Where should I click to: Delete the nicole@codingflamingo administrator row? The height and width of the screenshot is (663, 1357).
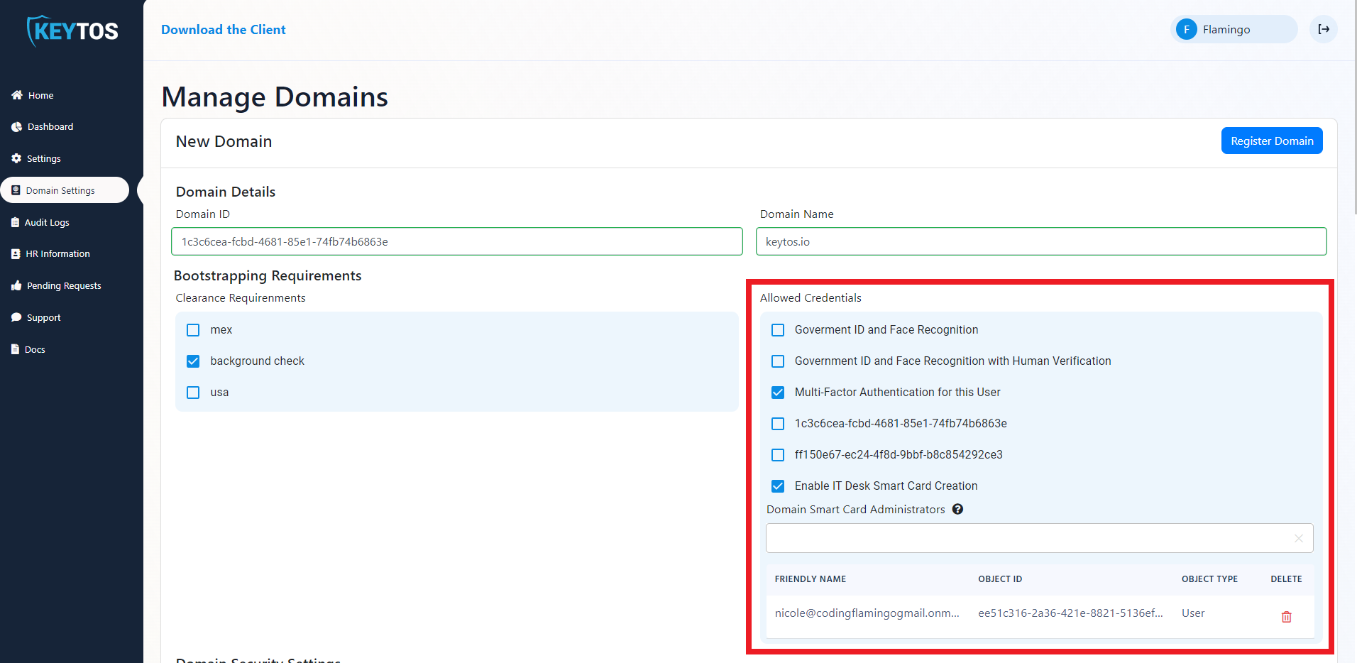coord(1286,617)
